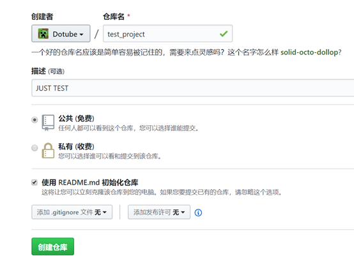Select the 公共 (免费) public radio button
The height and width of the screenshot is (274, 354).
(35, 119)
